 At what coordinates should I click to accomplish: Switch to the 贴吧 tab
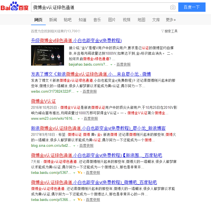click(68, 20)
